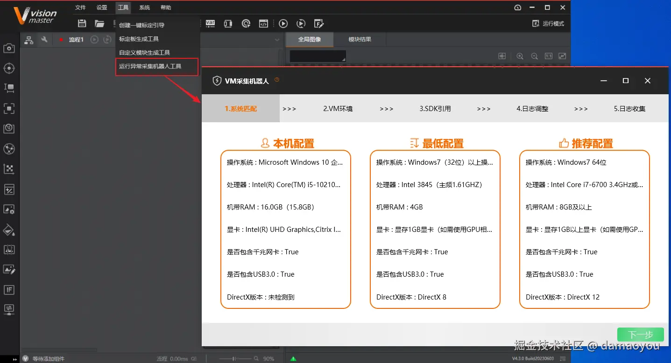
Task: Open the 帮助 menu
Action: pyautogui.click(x=166, y=7)
